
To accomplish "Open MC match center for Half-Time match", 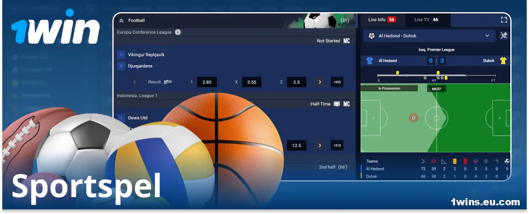I will point(347,104).
